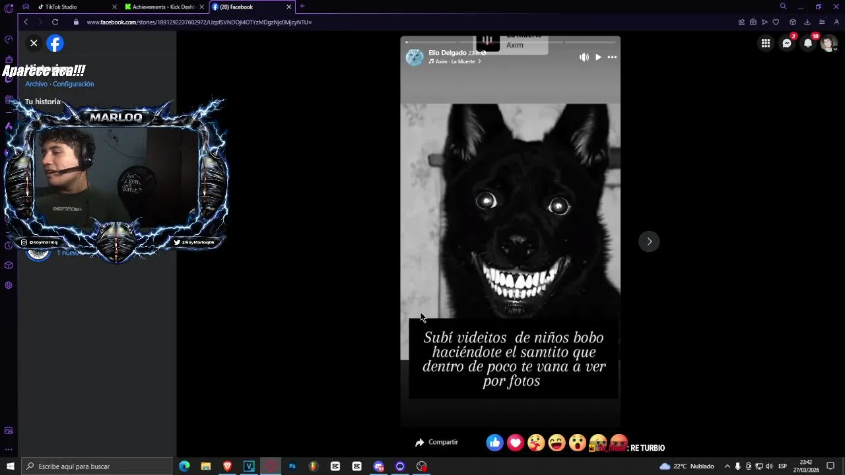The image size is (845, 475).
Task: Open a new browser tab
Action: pyautogui.click(x=302, y=7)
